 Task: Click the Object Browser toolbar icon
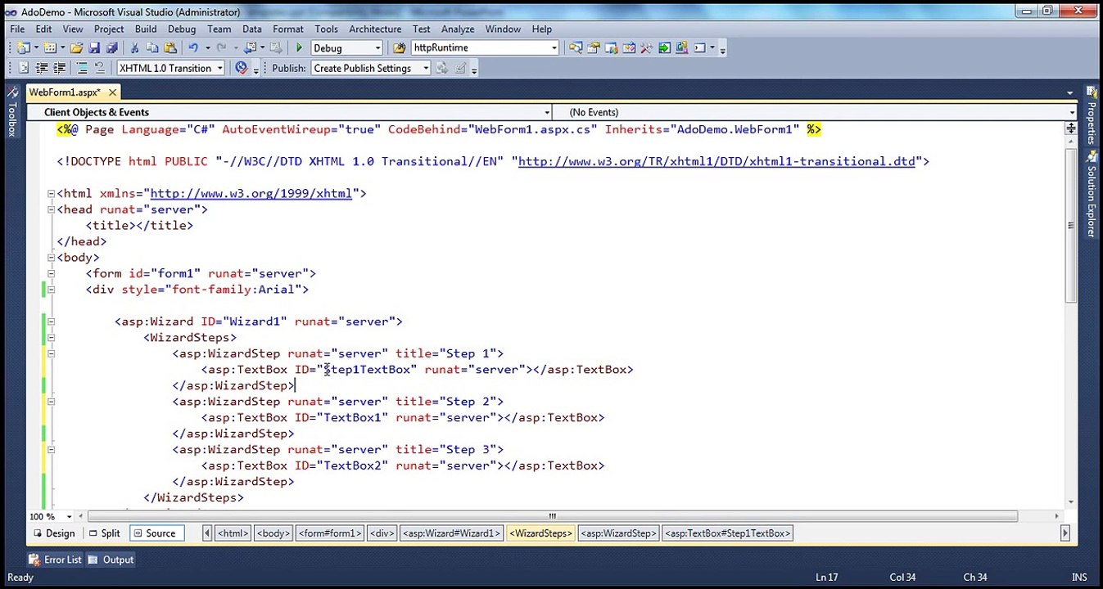click(629, 48)
